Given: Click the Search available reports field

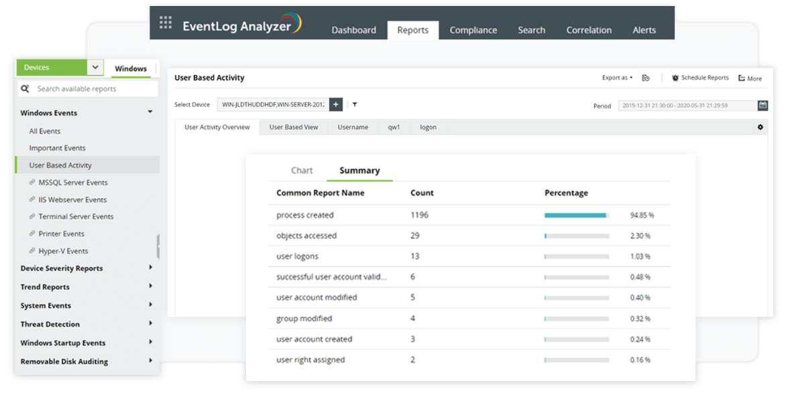Looking at the screenshot, I should point(94,89).
